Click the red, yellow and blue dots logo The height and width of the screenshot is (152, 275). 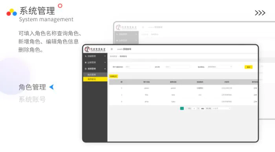click(11, 12)
